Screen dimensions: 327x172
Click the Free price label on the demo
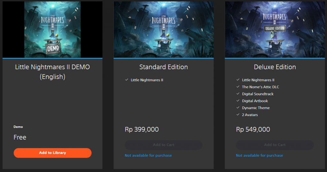pyautogui.click(x=20, y=137)
